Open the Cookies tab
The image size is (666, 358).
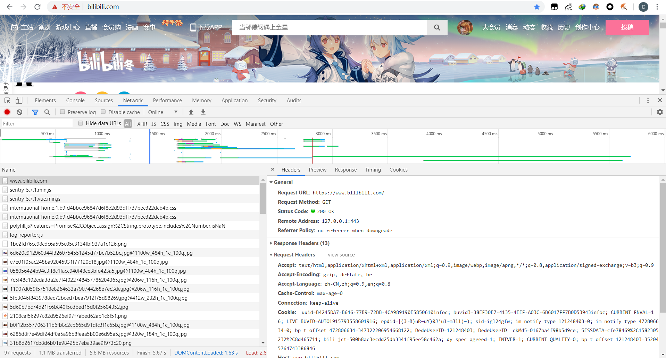pyautogui.click(x=399, y=169)
